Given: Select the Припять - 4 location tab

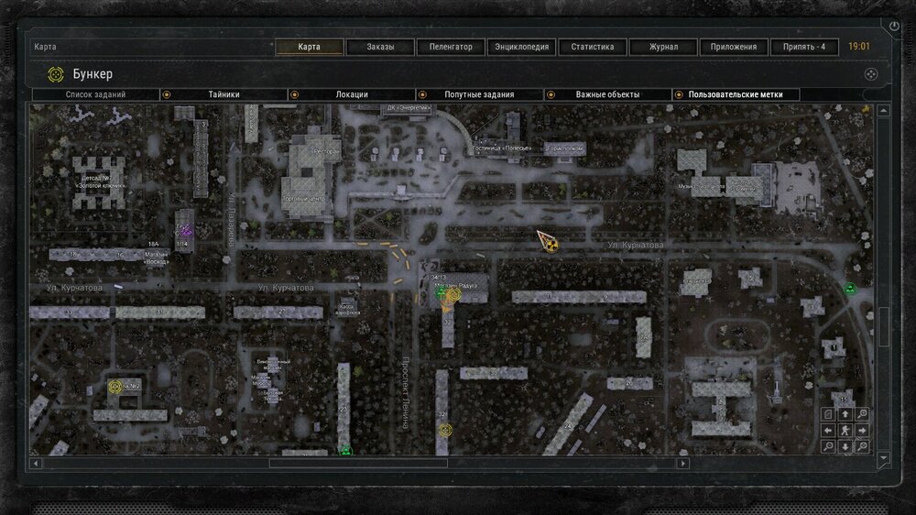Looking at the screenshot, I should 804,47.
